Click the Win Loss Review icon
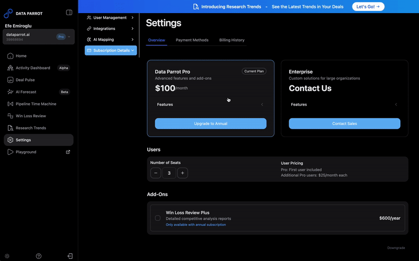419x261 pixels. pyautogui.click(x=10, y=116)
